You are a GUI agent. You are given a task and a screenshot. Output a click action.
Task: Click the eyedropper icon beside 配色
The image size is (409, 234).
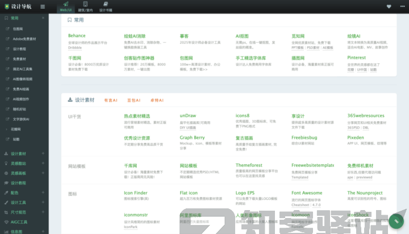tap(6, 192)
